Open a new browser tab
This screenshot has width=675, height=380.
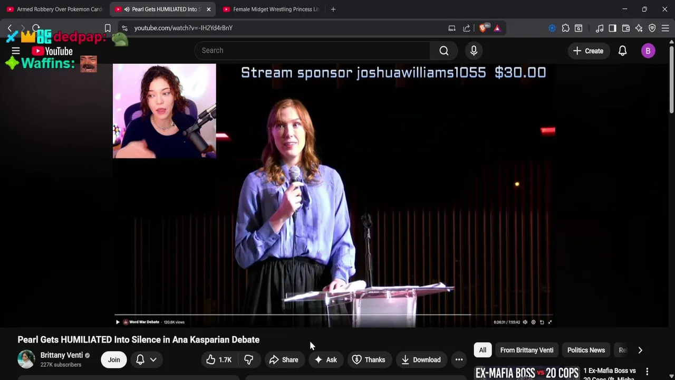pos(333,9)
